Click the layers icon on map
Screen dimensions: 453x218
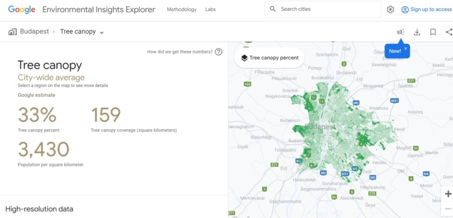[x=244, y=58]
